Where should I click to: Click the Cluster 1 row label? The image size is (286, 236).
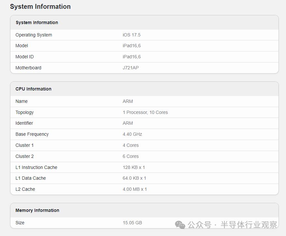pos(25,145)
